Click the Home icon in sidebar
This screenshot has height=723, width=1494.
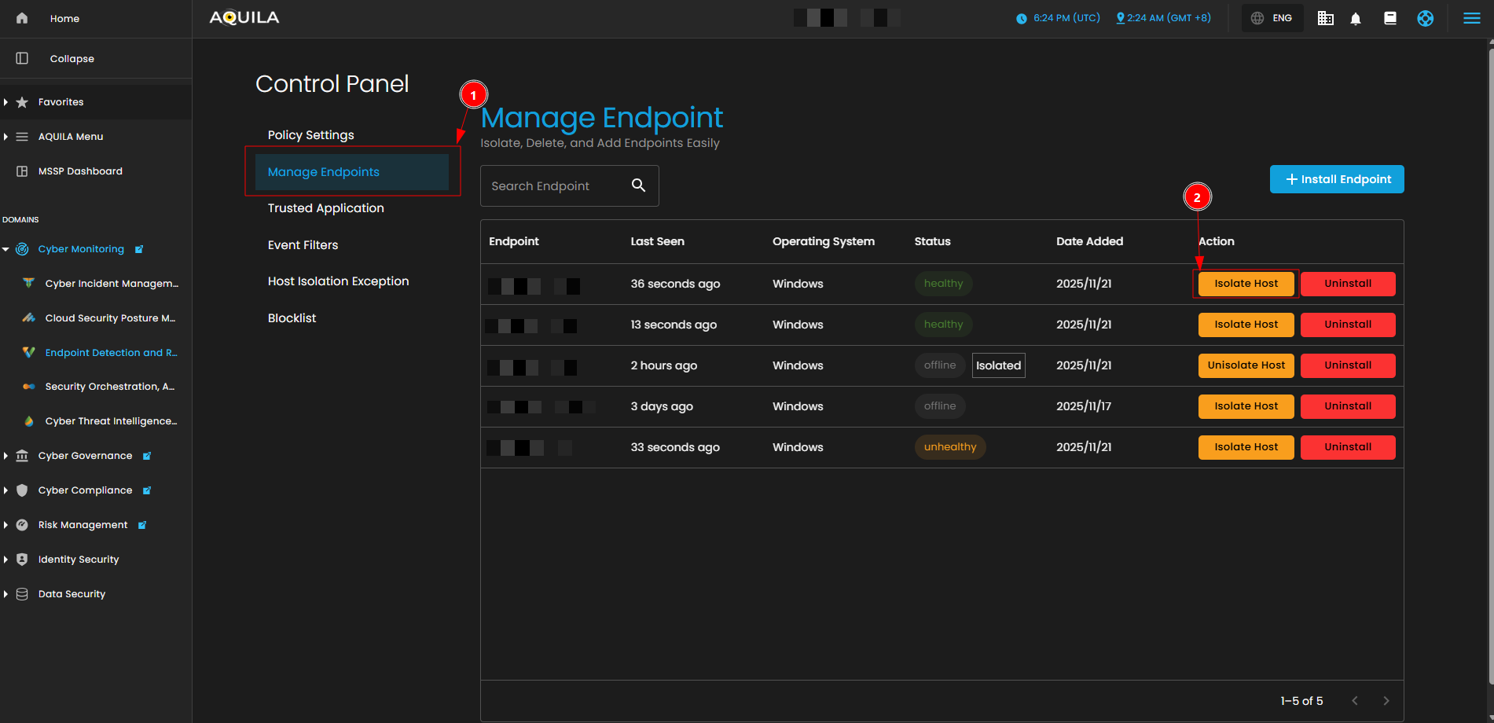click(x=22, y=18)
